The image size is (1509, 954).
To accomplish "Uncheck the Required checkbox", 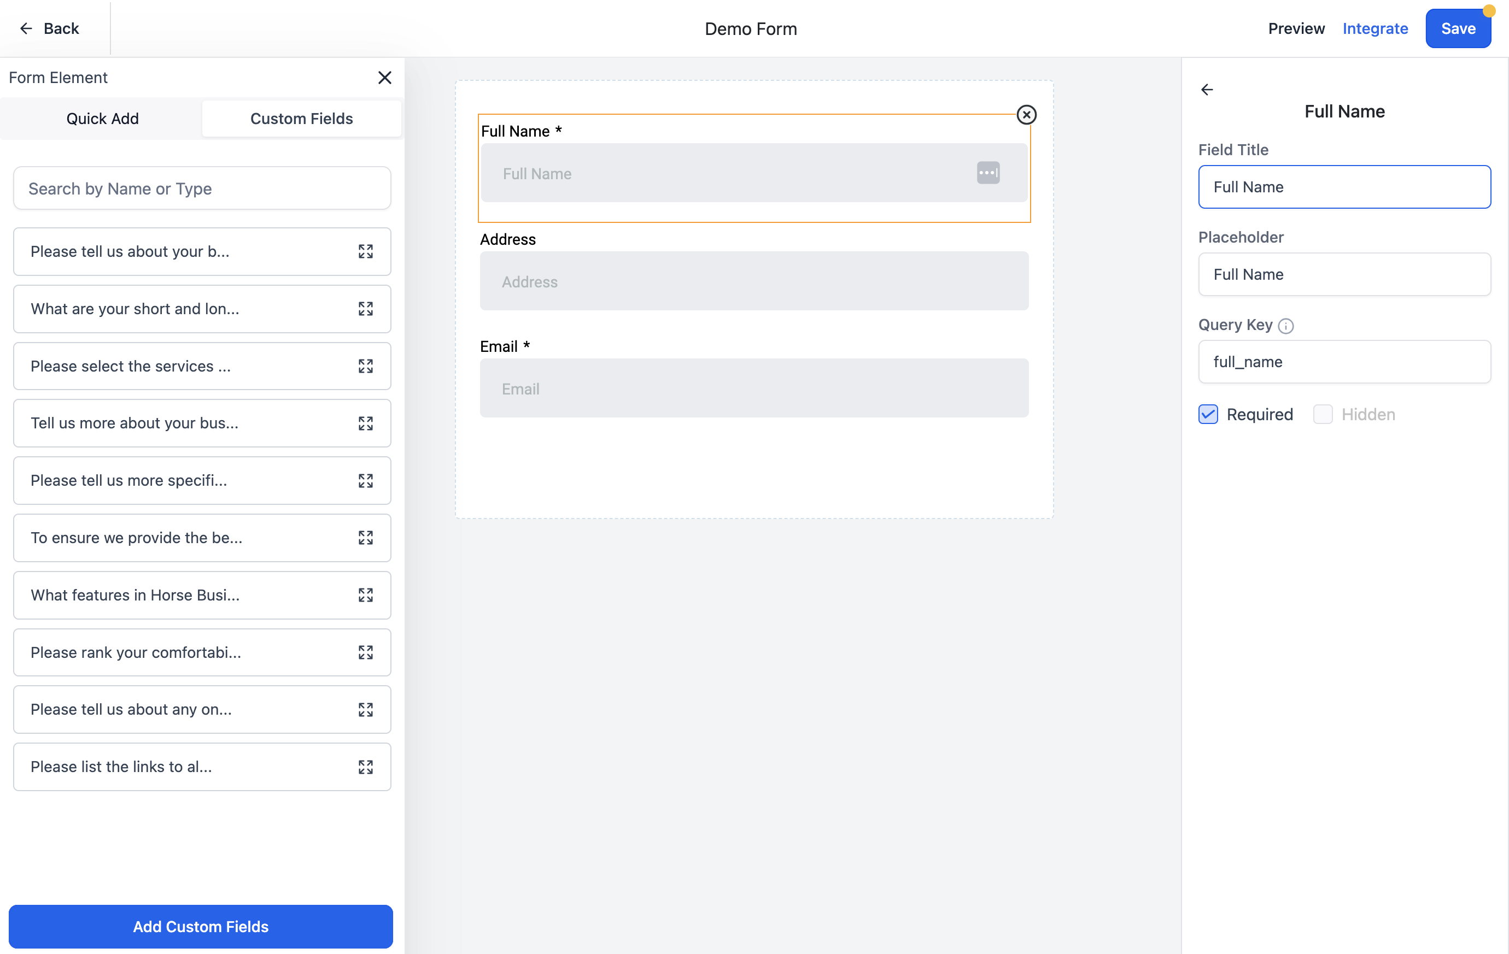I will pyautogui.click(x=1208, y=415).
